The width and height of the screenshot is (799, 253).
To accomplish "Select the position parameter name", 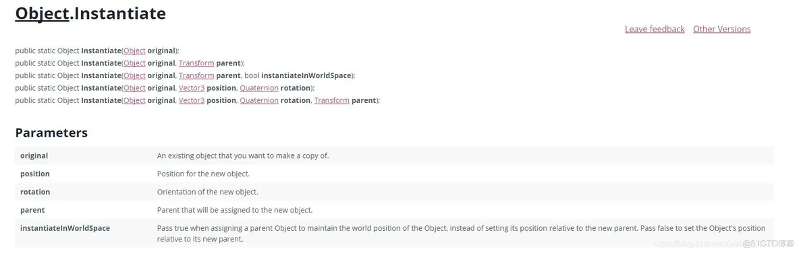I will coord(35,174).
